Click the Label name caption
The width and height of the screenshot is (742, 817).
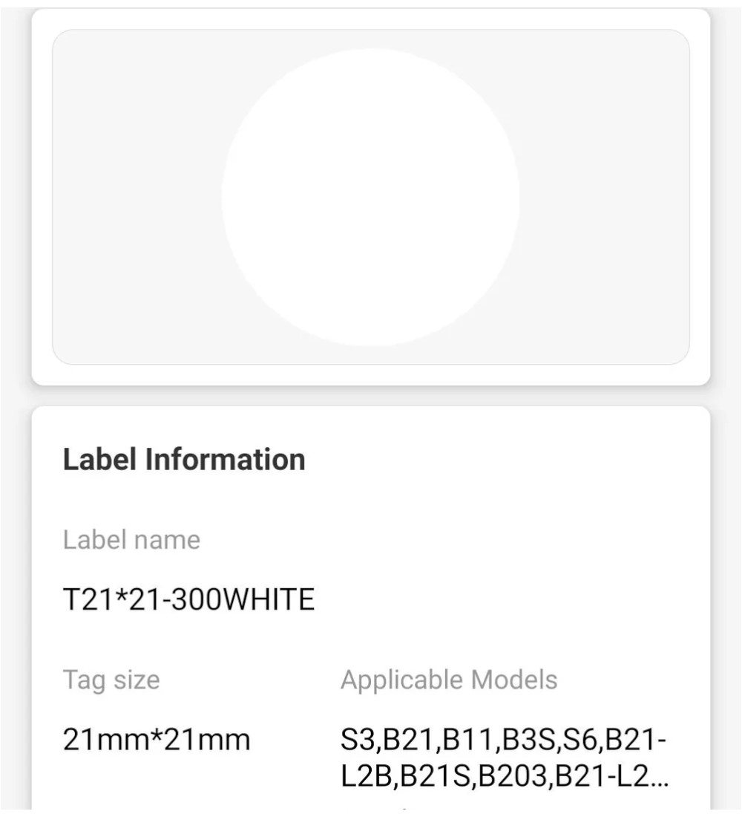131,539
